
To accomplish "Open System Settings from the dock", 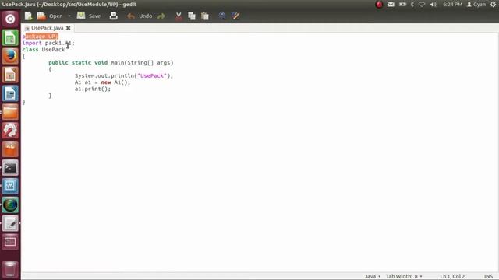I will (10, 131).
